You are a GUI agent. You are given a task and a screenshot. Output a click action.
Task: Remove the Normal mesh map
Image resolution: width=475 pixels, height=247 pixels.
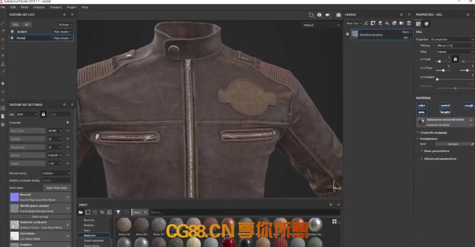[x=67, y=197]
